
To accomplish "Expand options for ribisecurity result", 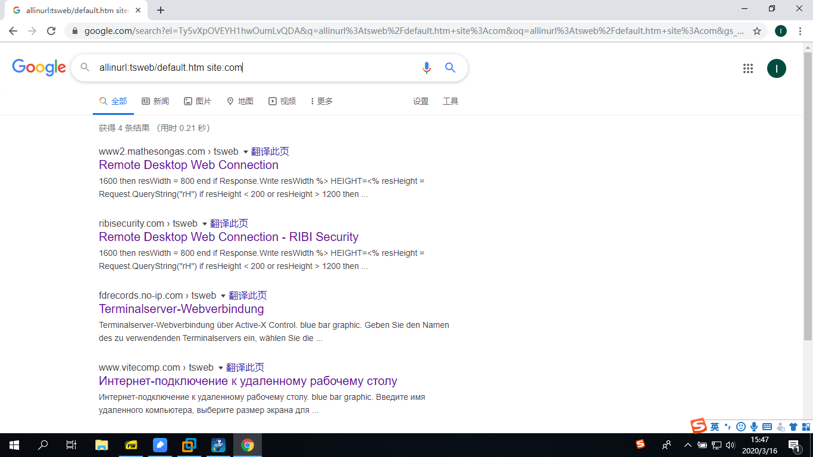I will click(x=204, y=224).
